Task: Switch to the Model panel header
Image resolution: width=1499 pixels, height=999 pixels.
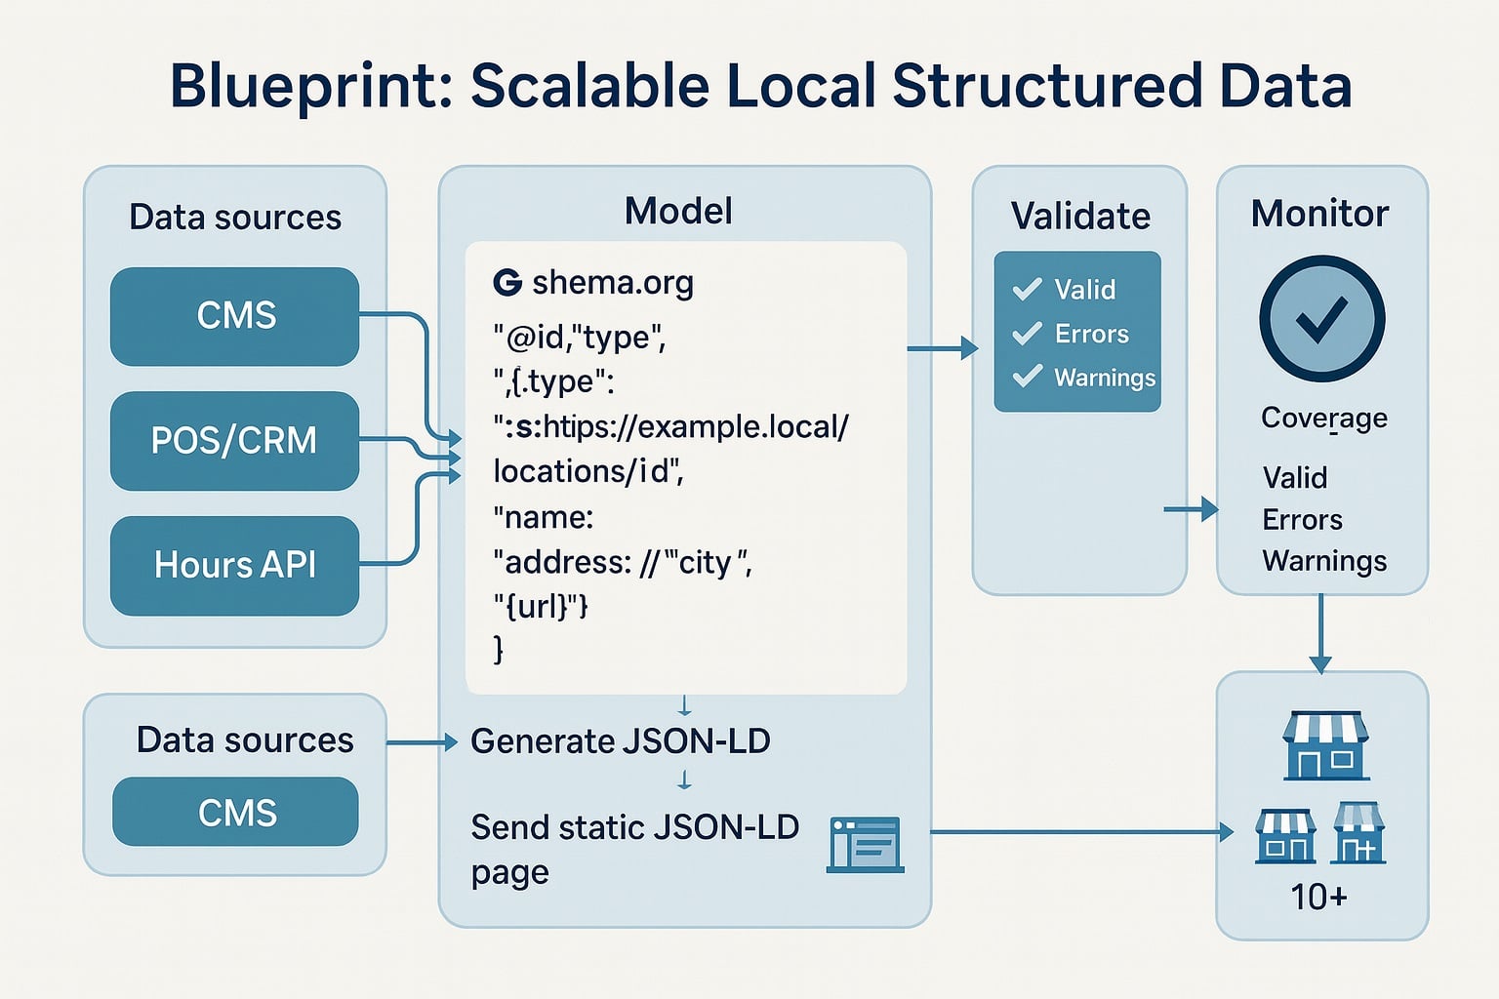Action: pos(679,210)
